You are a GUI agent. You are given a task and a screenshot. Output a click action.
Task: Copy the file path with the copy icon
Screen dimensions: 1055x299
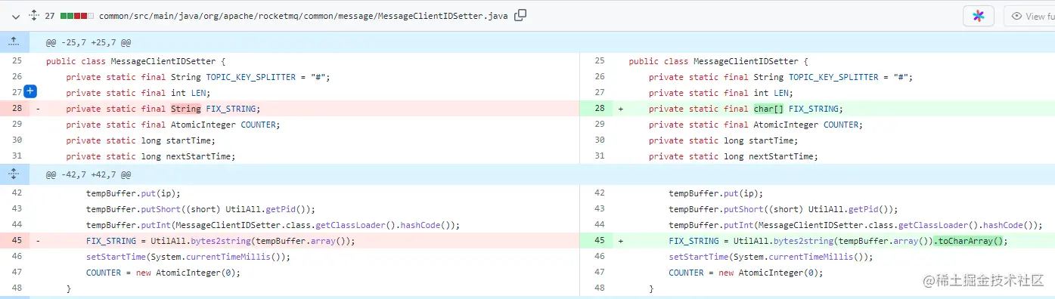pyautogui.click(x=520, y=15)
